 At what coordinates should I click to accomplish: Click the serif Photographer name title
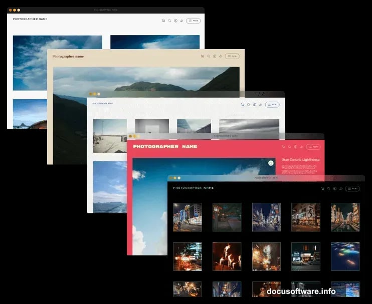[68, 57]
